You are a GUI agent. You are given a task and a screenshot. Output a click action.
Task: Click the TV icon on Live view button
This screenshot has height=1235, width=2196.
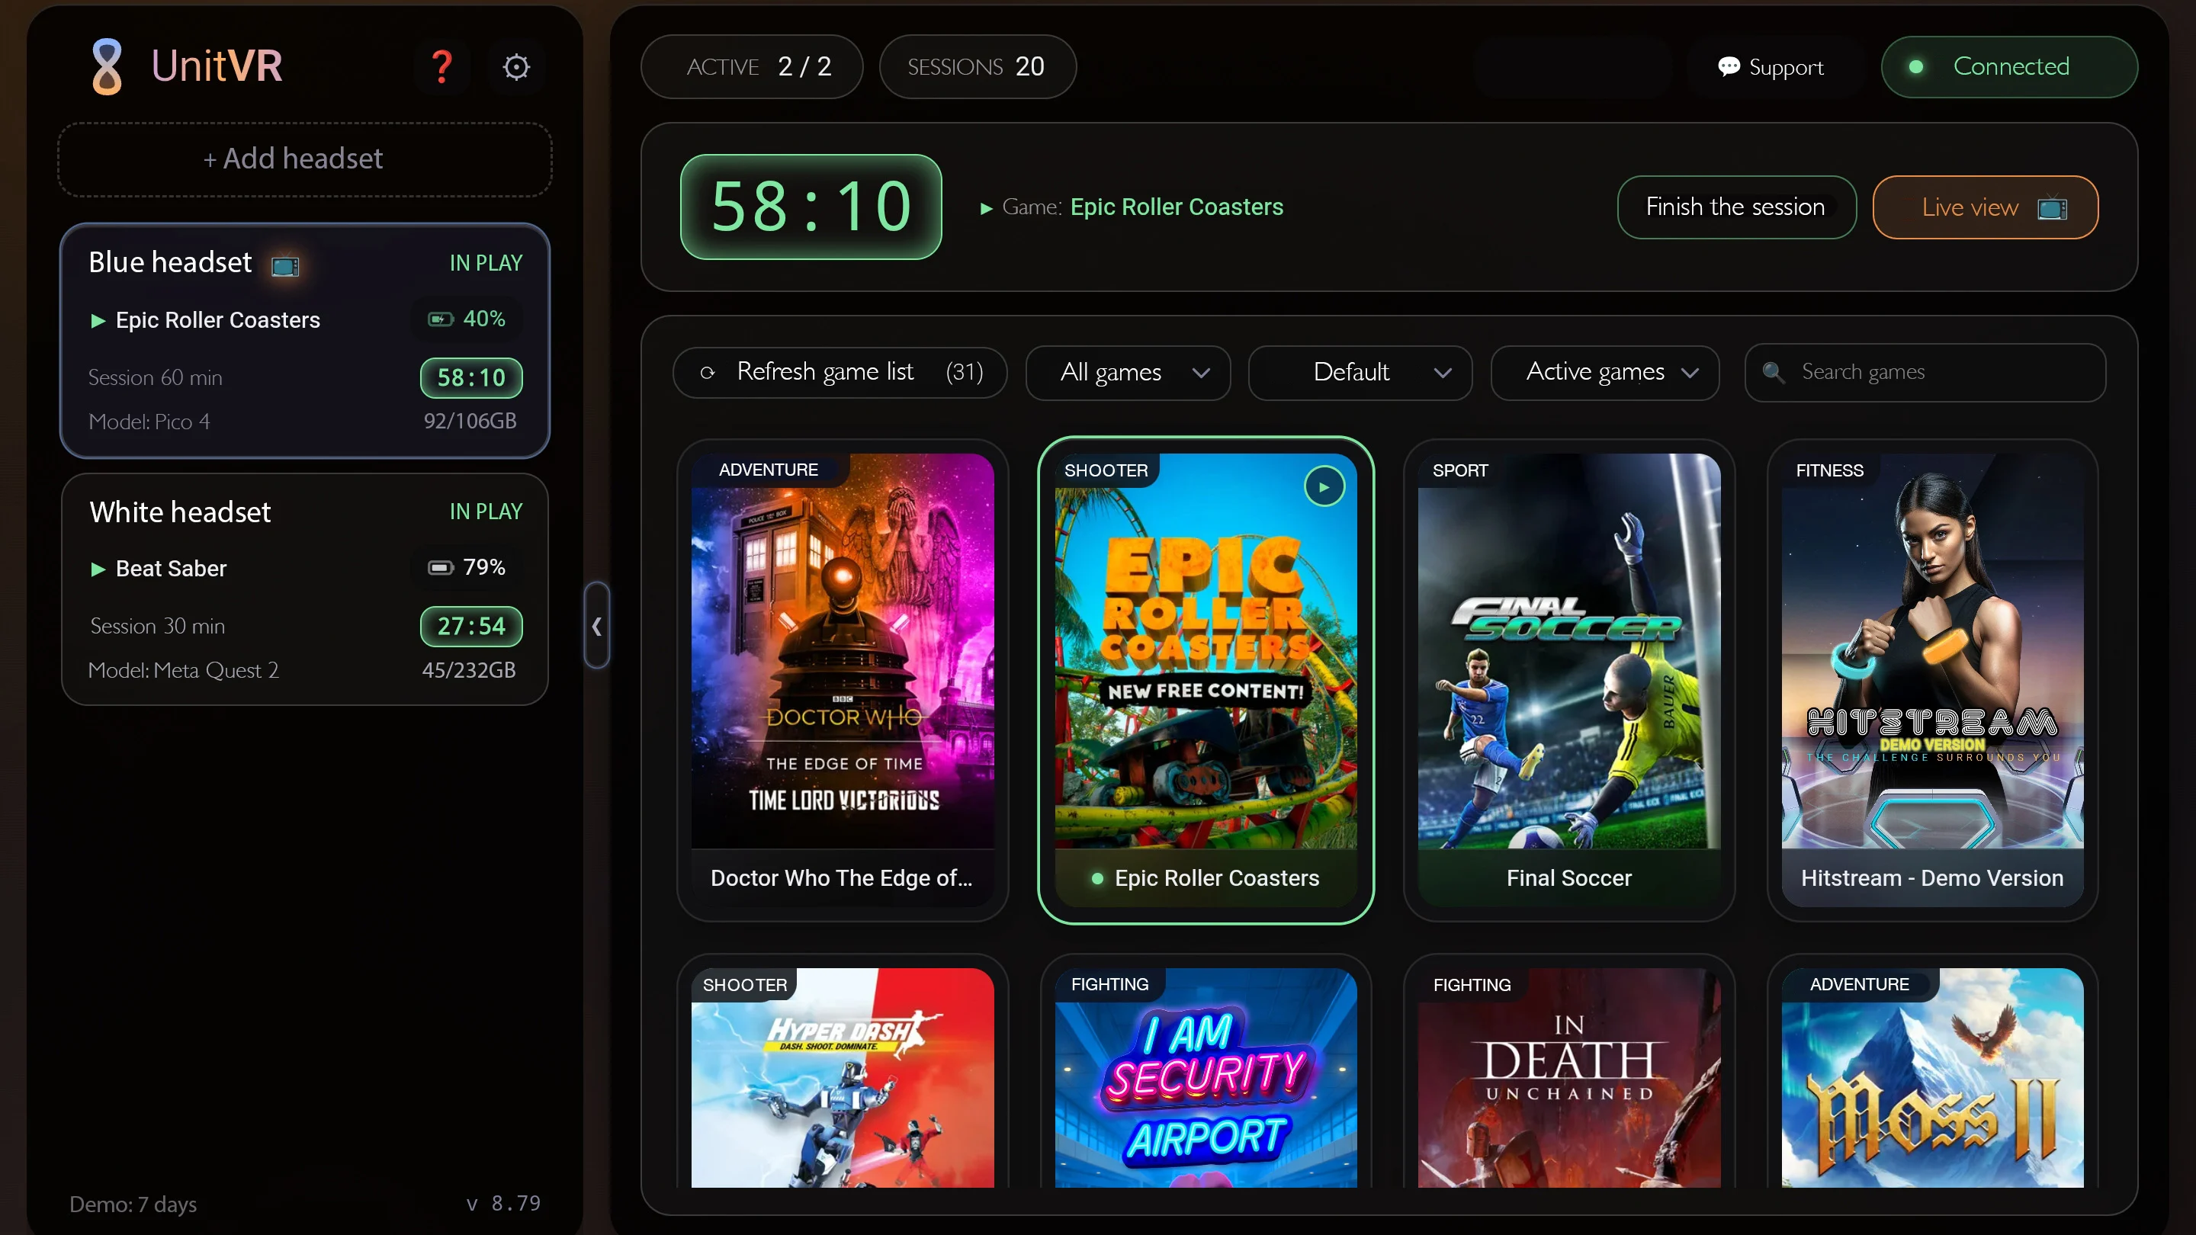[2051, 208]
